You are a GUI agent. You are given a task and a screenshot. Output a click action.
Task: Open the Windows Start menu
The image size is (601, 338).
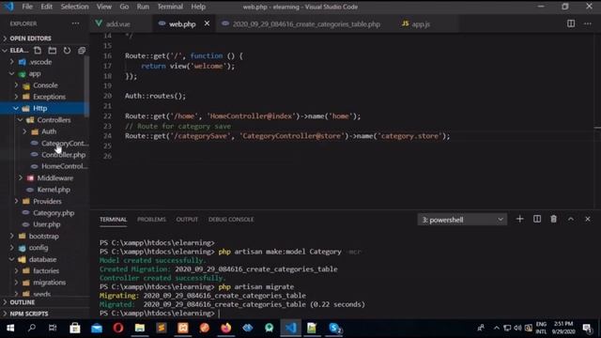[10, 328]
